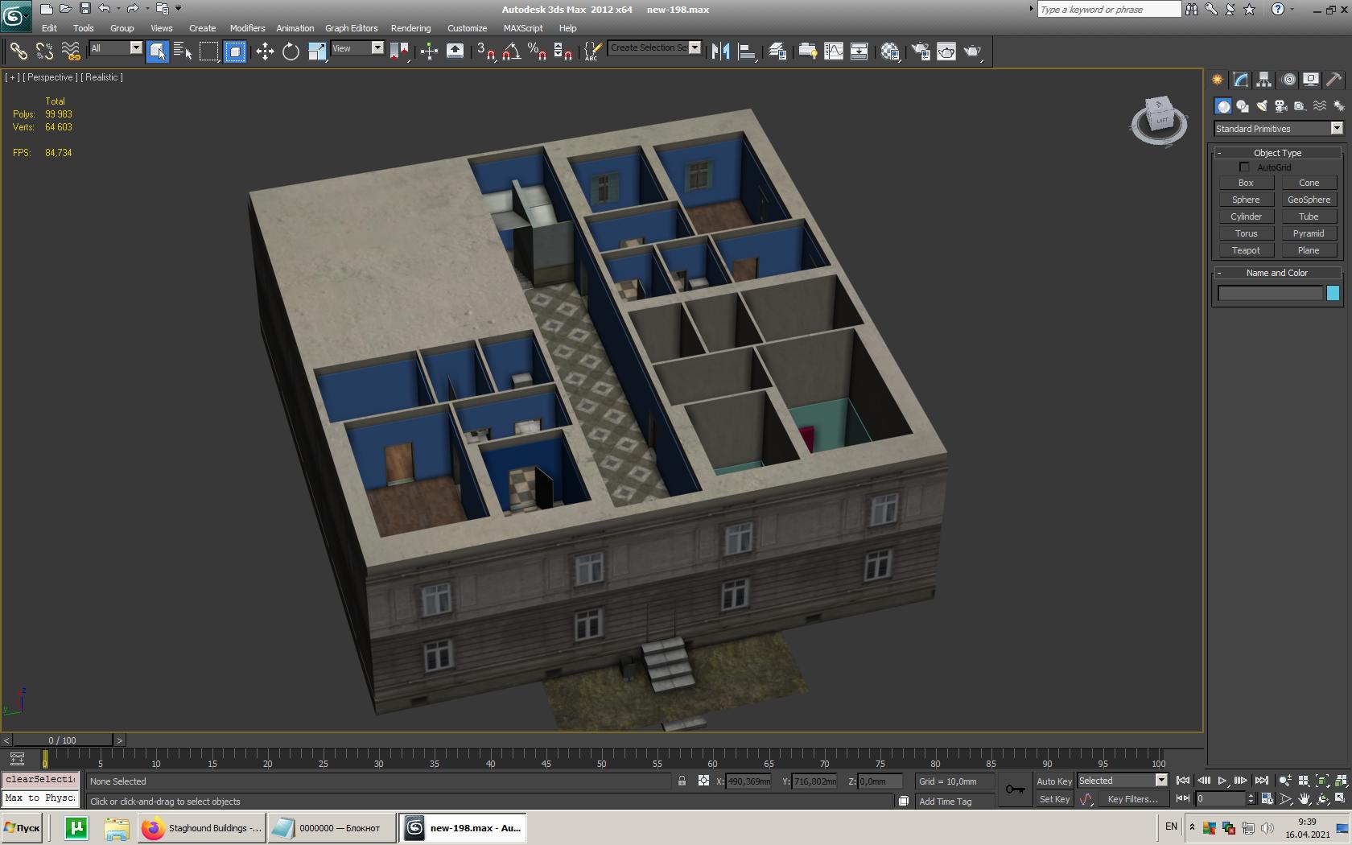Open Notepad 0000000 taskbar item
Viewport: 1352px width, 845px height.
pos(332,828)
